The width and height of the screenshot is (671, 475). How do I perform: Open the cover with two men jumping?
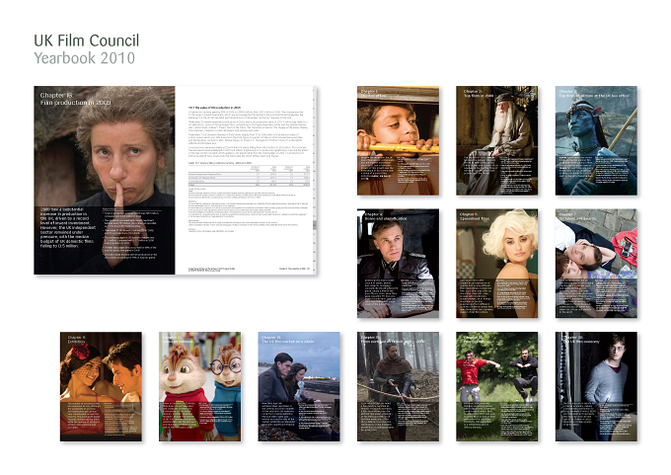[496, 386]
